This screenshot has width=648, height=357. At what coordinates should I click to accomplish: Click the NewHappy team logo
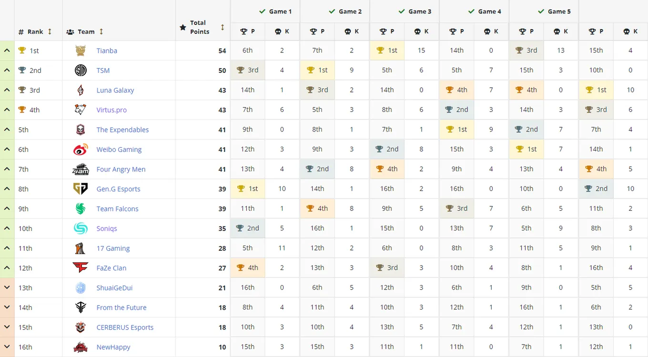[x=81, y=347]
